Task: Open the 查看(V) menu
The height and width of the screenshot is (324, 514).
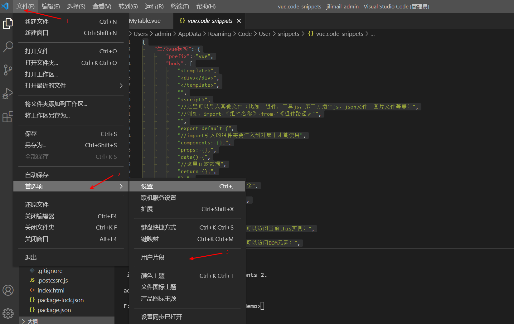Action: (x=102, y=6)
